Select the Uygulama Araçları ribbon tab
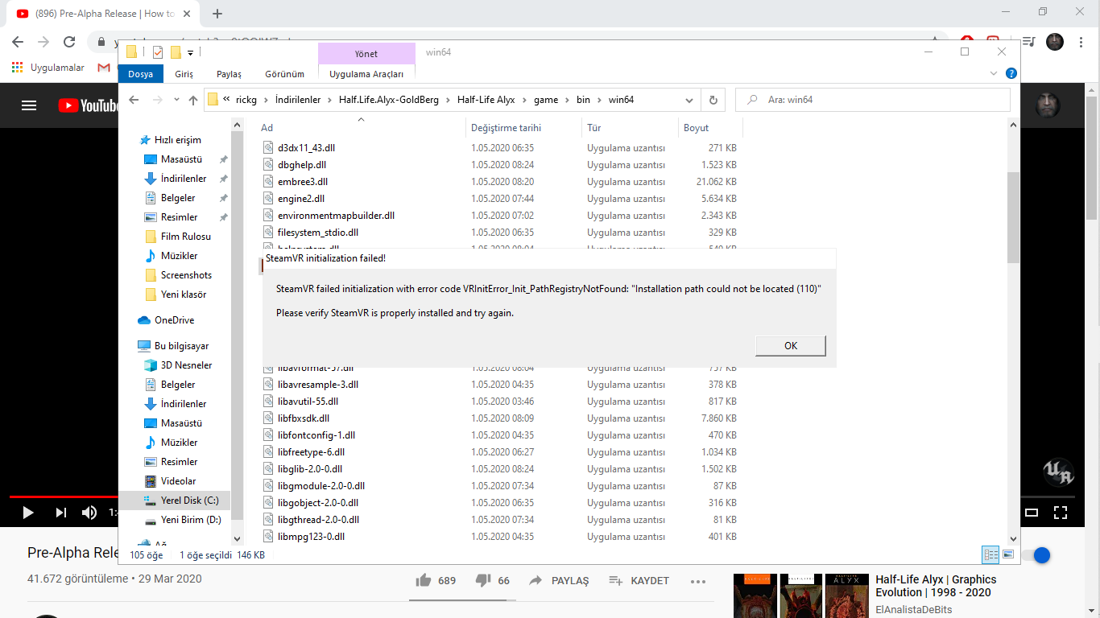Screen dimensions: 1100x618 point(366,74)
